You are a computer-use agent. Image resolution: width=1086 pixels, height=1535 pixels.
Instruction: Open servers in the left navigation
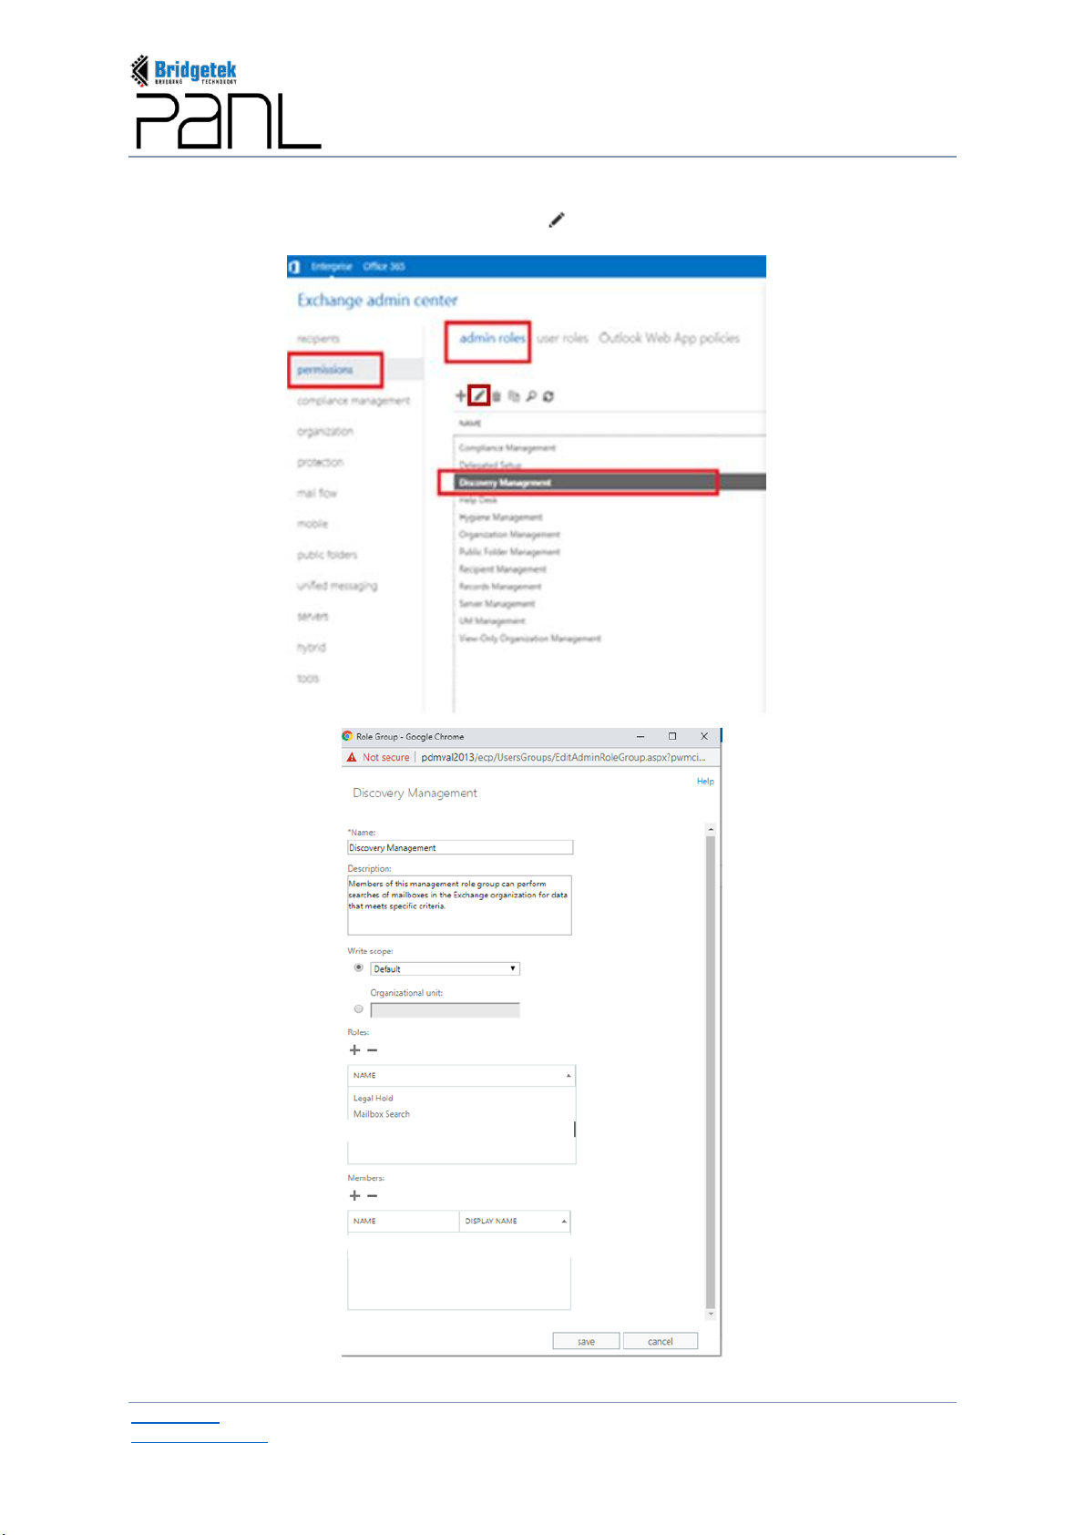coord(312,617)
